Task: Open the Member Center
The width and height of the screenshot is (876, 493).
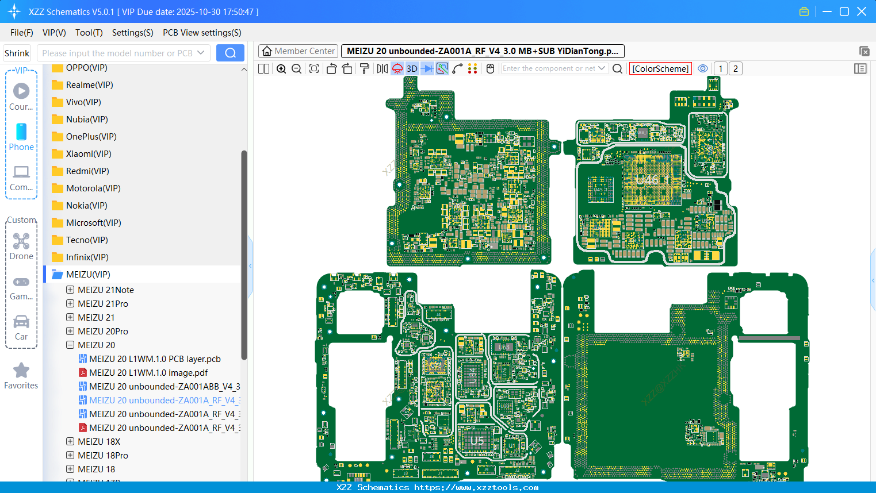Action: coord(298,51)
